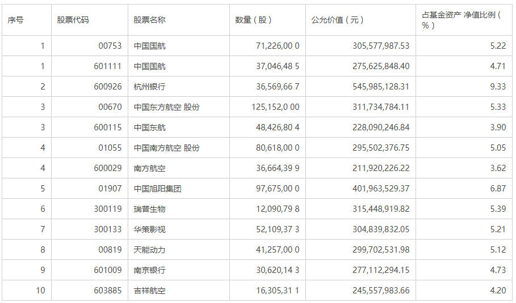The width and height of the screenshot is (516, 303).
Task: Select stock code 00819
Action: (x=110, y=250)
